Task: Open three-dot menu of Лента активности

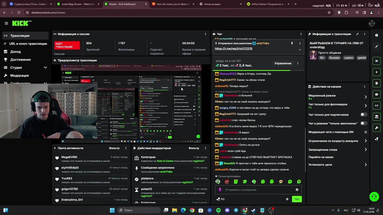Action: point(126,148)
